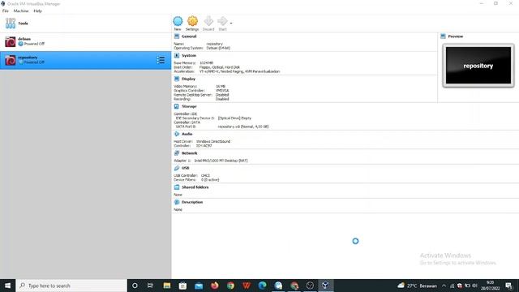Click the Boot Order value text
Screen dimensions: 519x292
220,67
